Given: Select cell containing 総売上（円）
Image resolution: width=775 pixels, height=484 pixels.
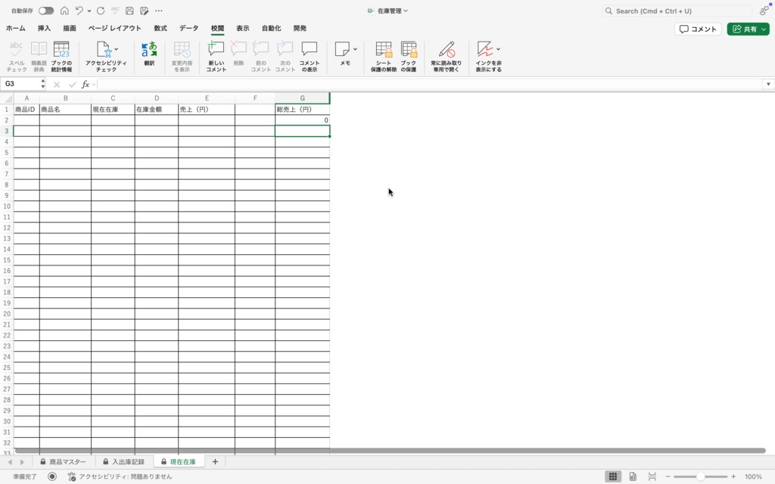Looking at the screenshot, I should [302, 109].
